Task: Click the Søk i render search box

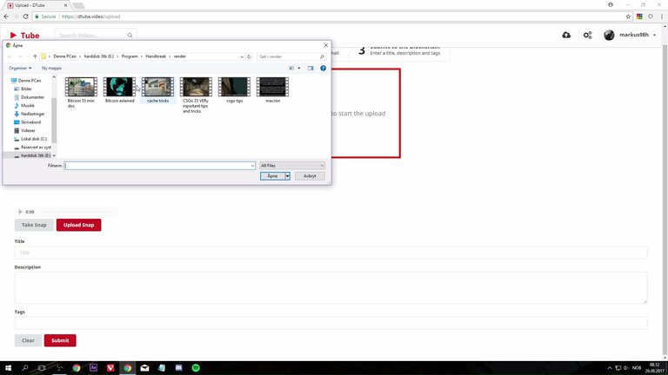Action: [x=291, y=56]
